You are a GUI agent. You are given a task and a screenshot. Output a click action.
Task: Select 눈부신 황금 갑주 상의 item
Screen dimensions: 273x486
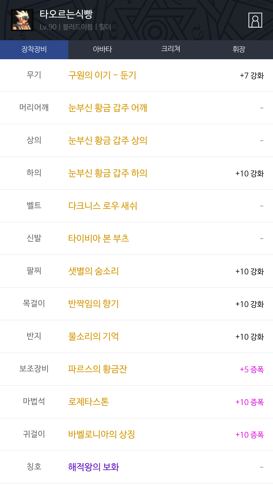point(108,141)
